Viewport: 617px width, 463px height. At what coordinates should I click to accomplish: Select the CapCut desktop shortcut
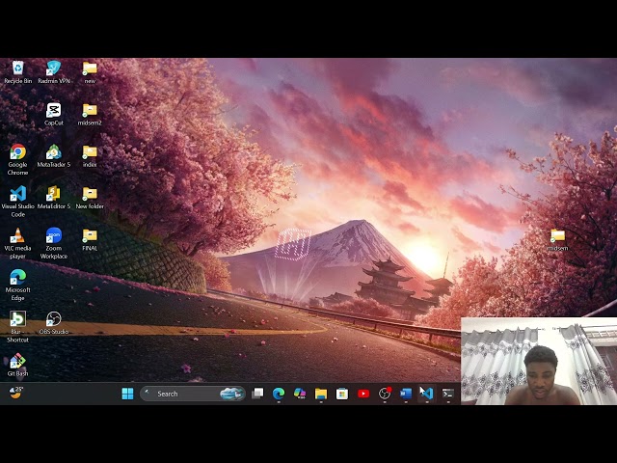(54, 114)
